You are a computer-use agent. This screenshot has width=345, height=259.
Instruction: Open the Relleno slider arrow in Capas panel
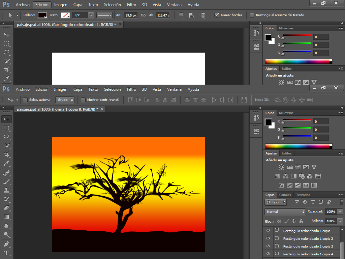pyautogui.click(x=340, y=221)
